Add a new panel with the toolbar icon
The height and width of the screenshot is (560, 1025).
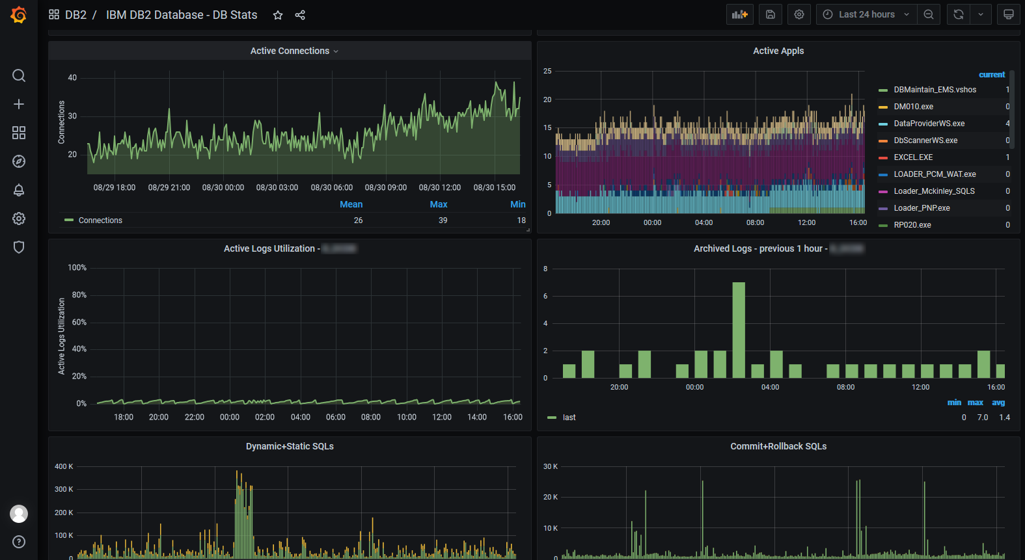click(x=740, y=14)
